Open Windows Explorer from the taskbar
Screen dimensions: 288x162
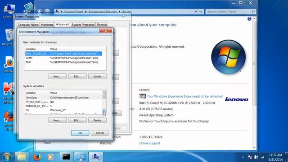(x=22, y=157)
